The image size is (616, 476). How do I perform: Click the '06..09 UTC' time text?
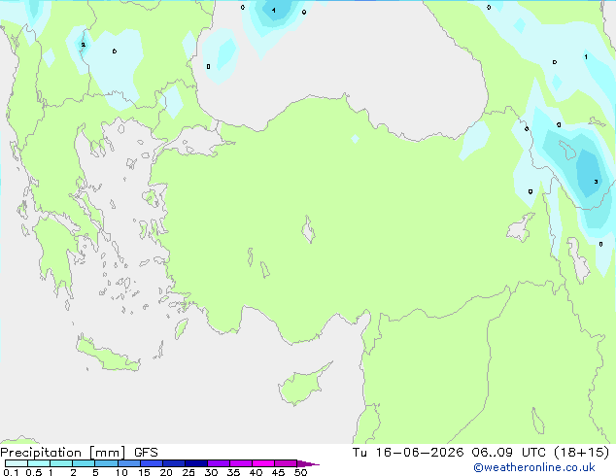point(509,453)
